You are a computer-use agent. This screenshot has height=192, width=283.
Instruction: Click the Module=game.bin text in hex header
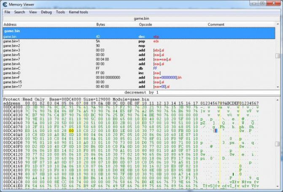point(131,100)
